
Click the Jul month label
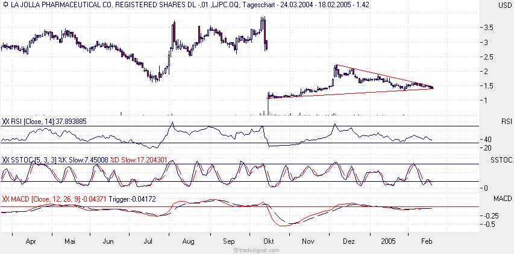point(149,241)
